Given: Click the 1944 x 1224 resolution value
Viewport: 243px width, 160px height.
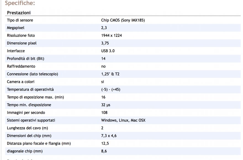Looking at the screenshot, I should point(112,36).
